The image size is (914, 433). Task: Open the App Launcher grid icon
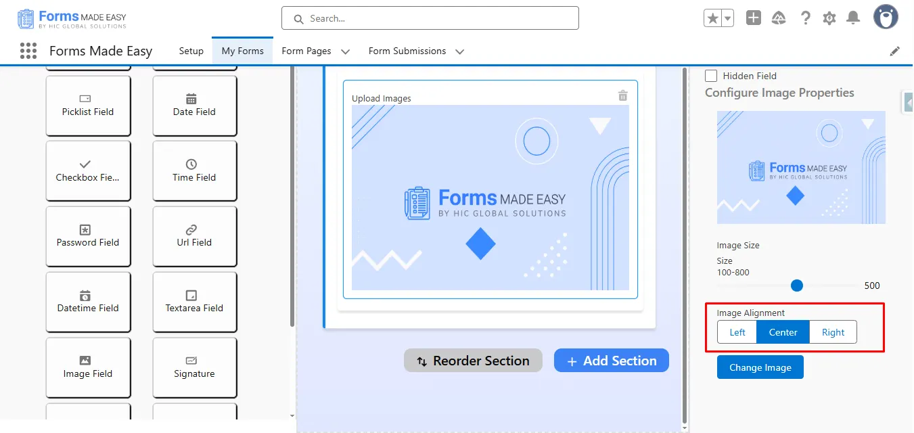click(28, 51)
